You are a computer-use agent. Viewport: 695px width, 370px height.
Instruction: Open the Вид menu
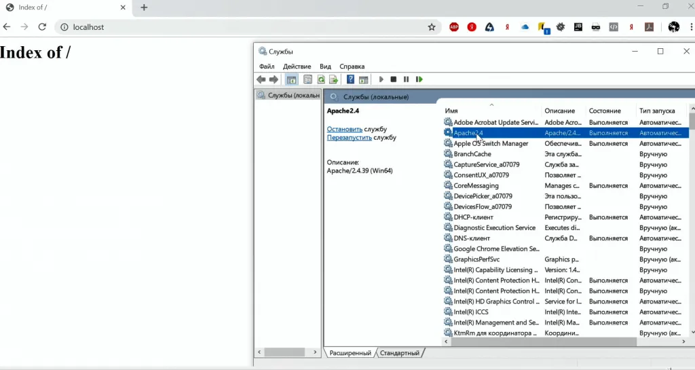point(325,67)
